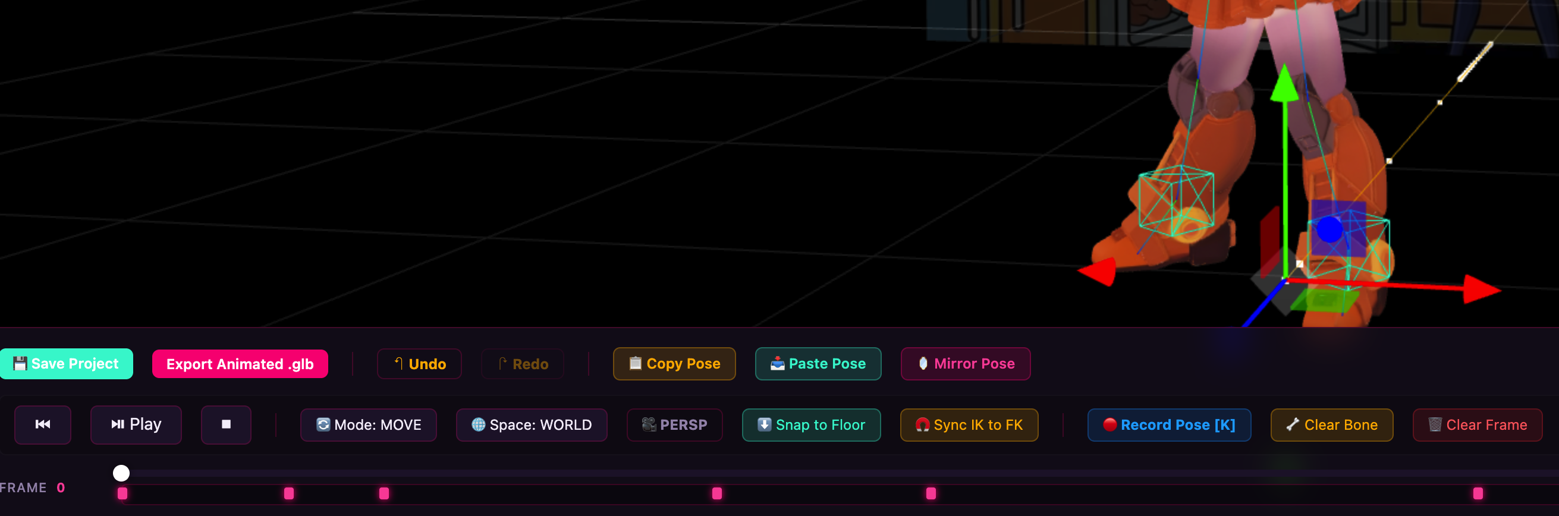1559x516 pixels.
Task: Click the right red X-axis gizmo arrowhead
Action: coord(1482,288)
